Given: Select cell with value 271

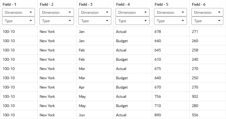Looking at the screenshot, I should (x=207, y=32).
